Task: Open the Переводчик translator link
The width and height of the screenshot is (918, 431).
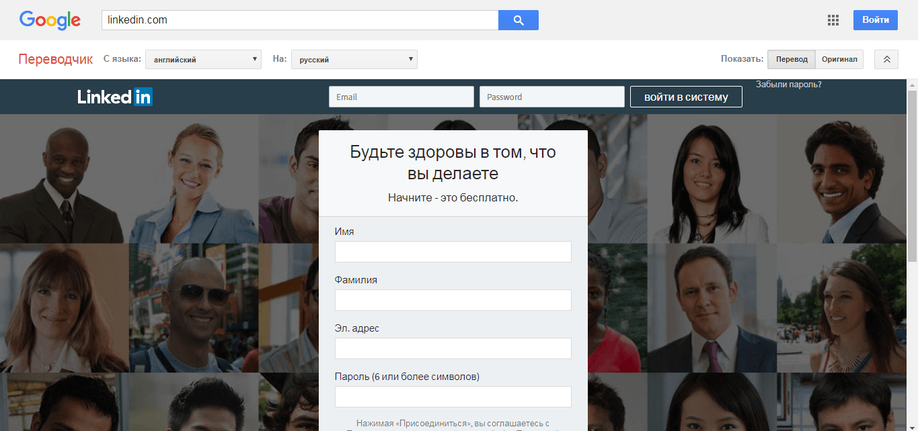Action: point(56,59)
